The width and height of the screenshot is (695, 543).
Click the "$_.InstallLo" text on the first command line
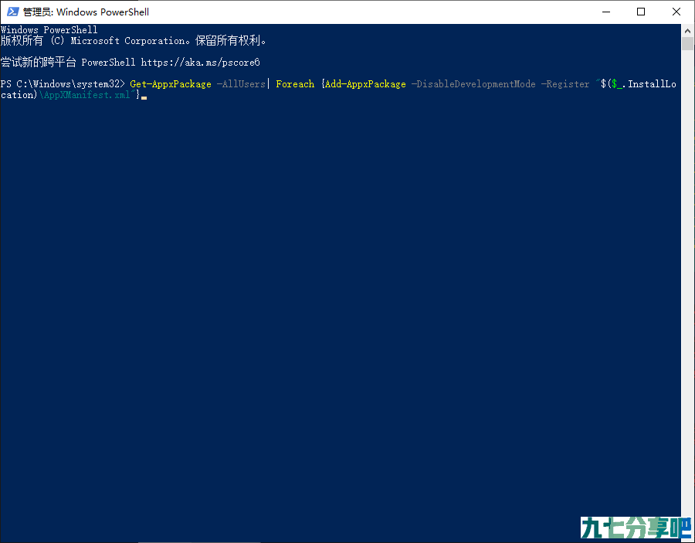point(644,84)
